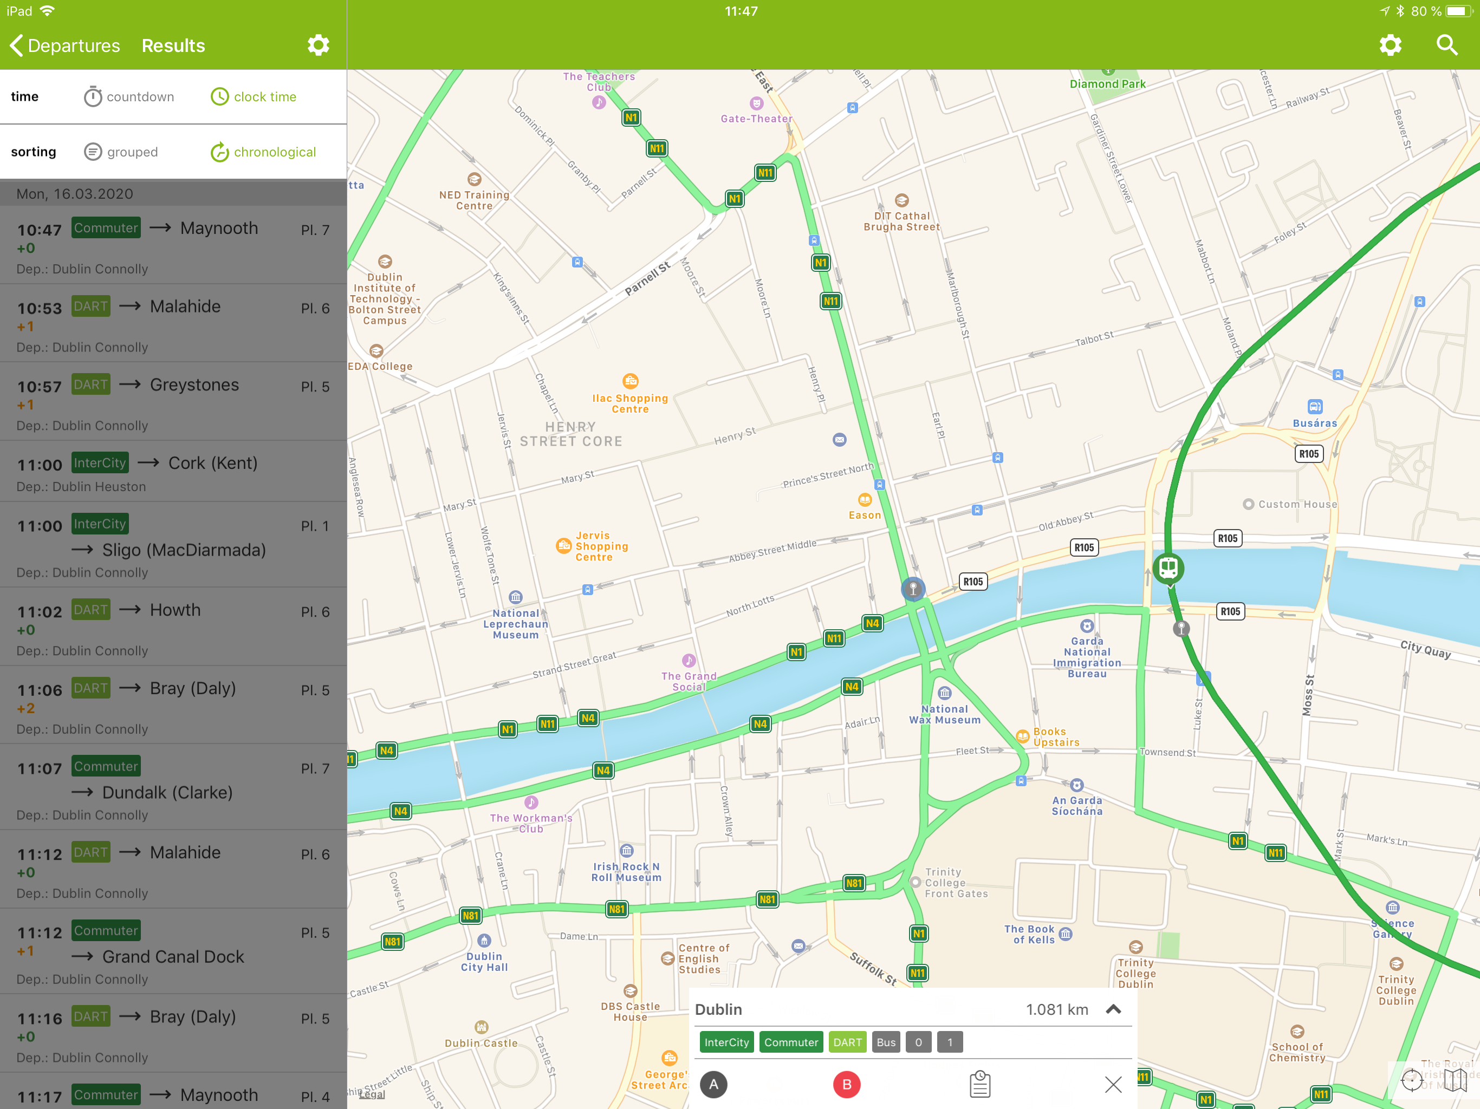
Task: Open settings gear in Results panel header
Action: 319,45
